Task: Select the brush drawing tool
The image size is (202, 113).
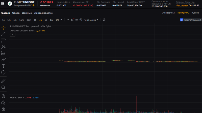Action: pyautogui.click(x=3, y=60)
